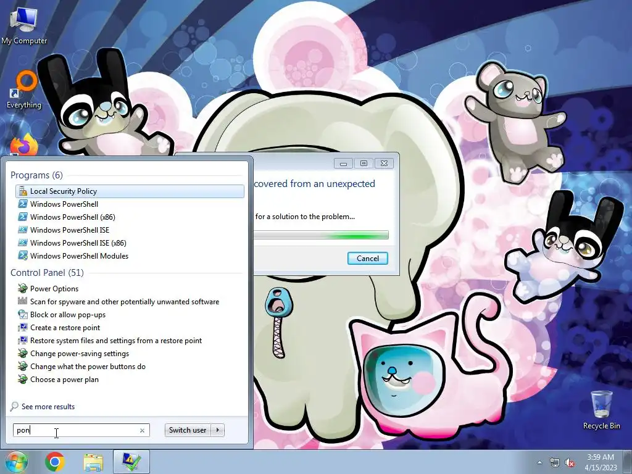Click the dialog's green progress bar

(x=321, y=235)
